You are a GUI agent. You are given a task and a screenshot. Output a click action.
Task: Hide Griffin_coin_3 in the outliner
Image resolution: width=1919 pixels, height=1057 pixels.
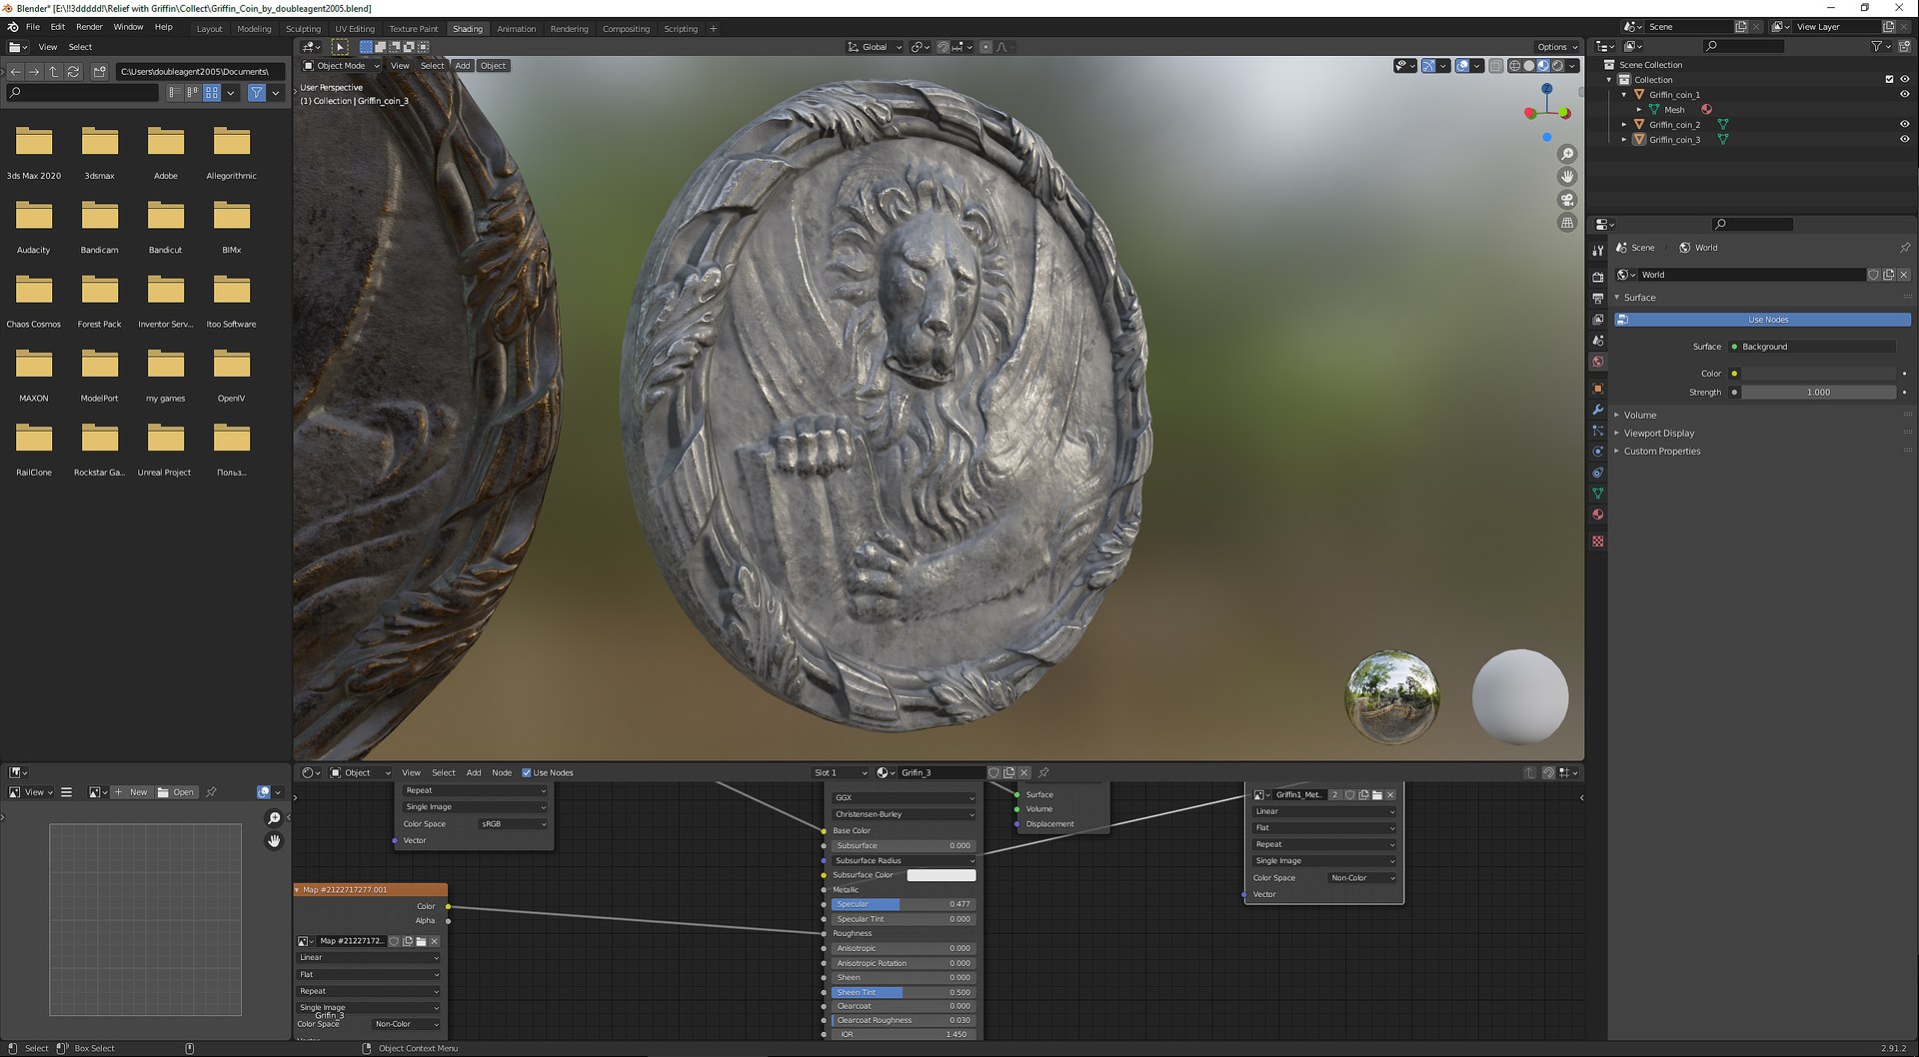tap(1904, 140)
